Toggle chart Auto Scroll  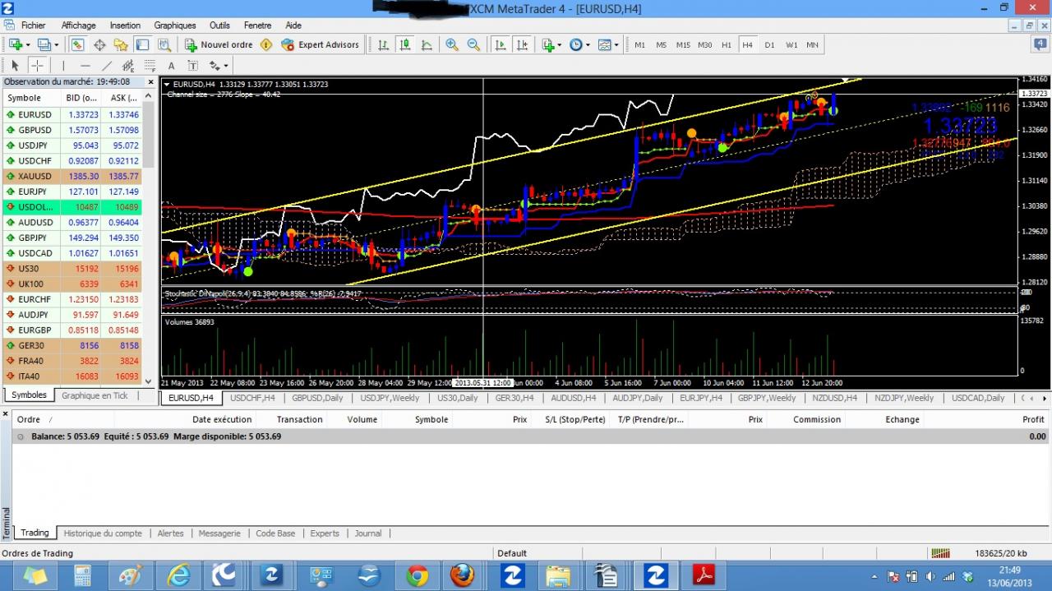(501, 44)
